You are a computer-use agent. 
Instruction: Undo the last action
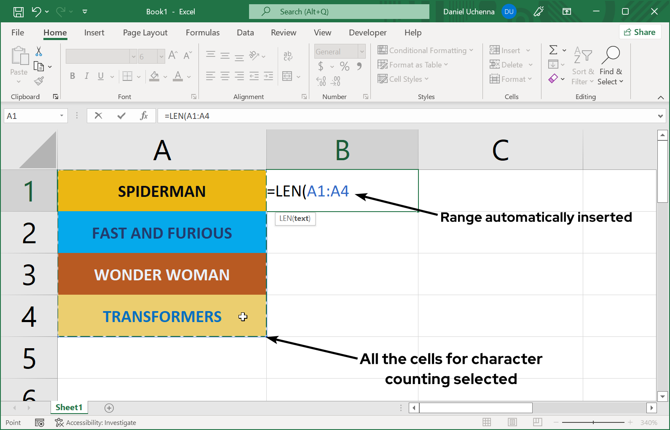point(36,12)
